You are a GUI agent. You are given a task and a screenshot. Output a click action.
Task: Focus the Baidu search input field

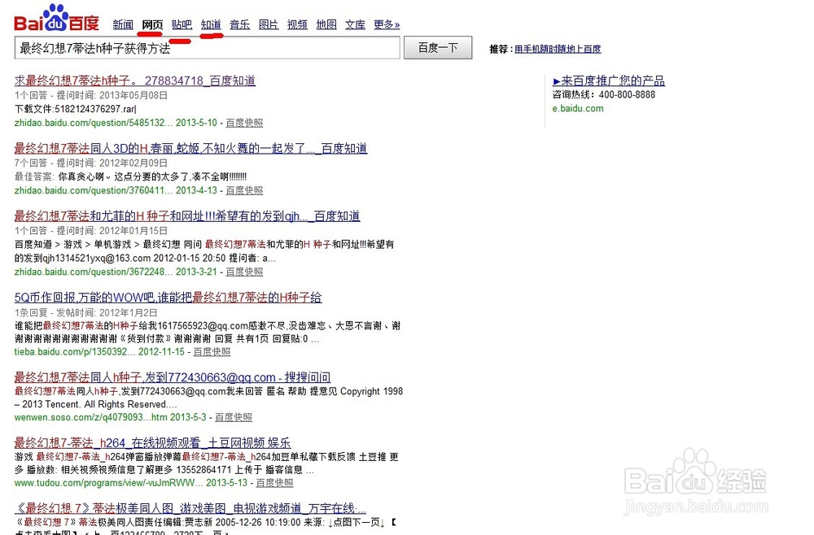pyautogui.click(x=207, y=48)
